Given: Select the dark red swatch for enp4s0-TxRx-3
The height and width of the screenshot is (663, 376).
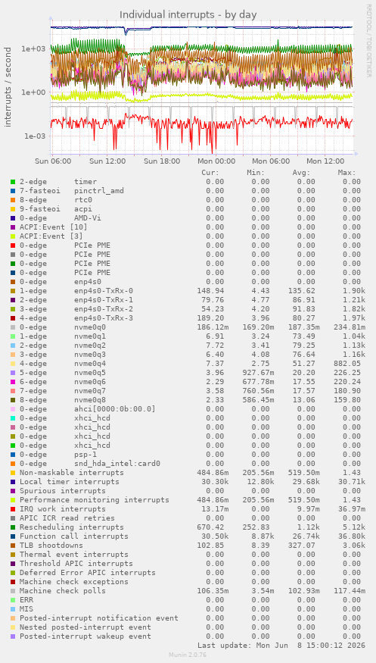Looking at the screenshot, I should [13, 318].
